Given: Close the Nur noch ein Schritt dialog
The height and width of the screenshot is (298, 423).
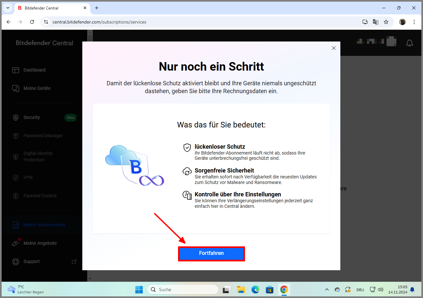Looking at the screenshot, I should pyautogui.click(x=334, y=48).
